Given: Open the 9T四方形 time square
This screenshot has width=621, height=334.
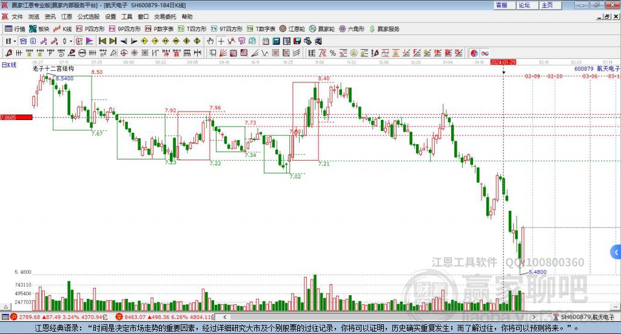Looking at the screenshot, I should (x=226, y=29).
